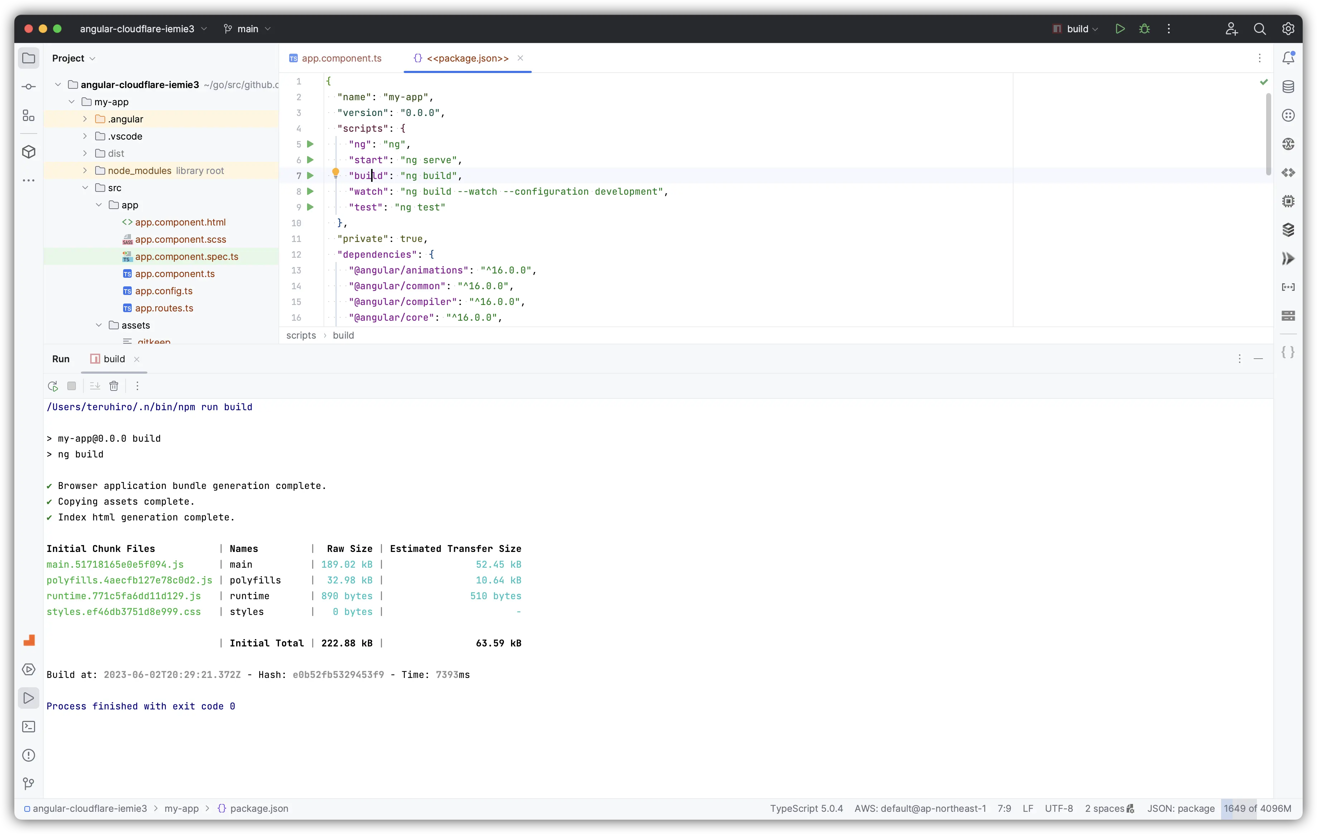Click the memory indicator 1649 of 4096M
1317x834 pixels.
pos(1257,808)
